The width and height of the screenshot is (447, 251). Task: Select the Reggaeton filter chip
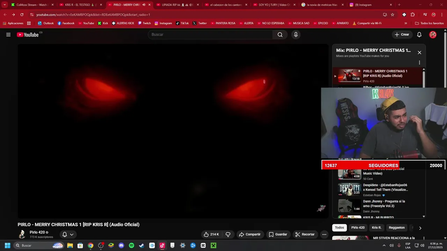397,228
